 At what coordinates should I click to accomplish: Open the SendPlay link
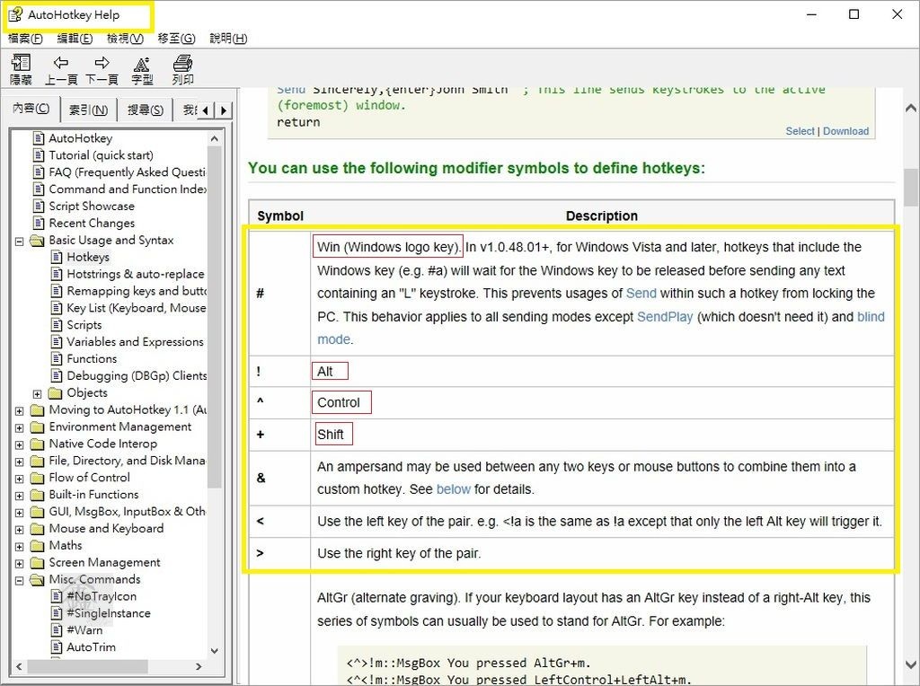point(665,317)
